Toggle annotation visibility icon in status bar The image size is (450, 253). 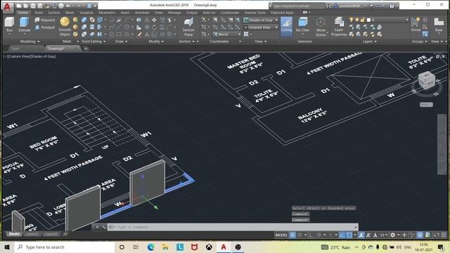[x=361, y=235]
